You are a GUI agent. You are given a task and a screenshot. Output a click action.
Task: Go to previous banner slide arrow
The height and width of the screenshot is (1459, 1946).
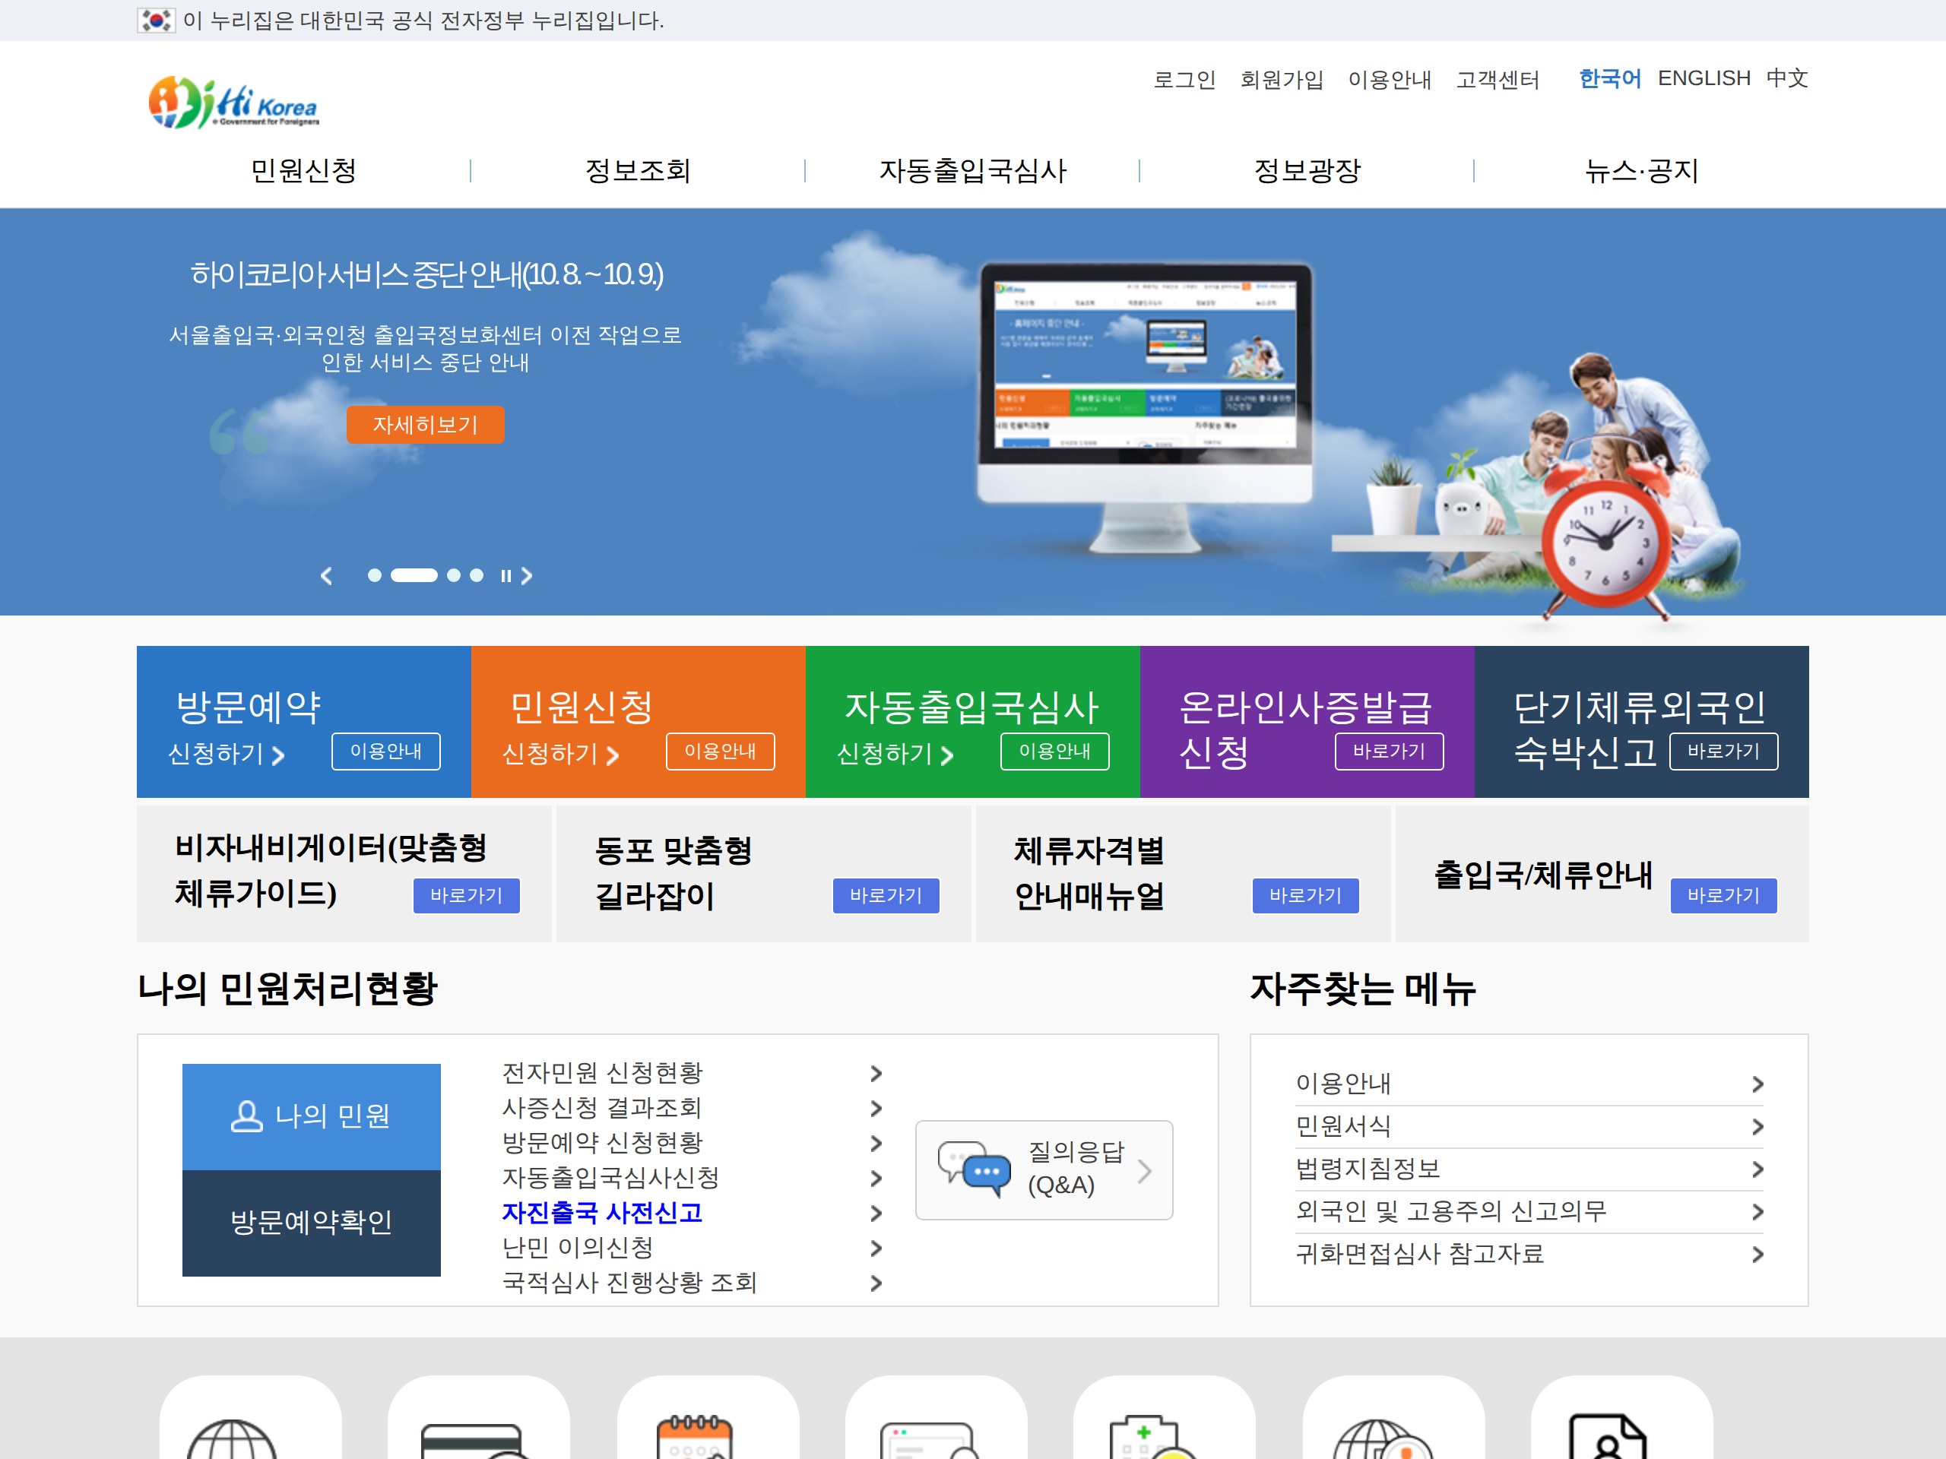(x=326, y=576)
